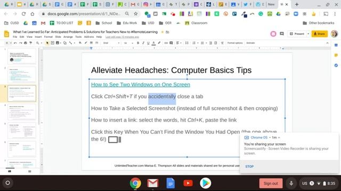The image size is (341, 191).
Task: Bookmark this page with star icon
Action: click(x=136, y=14)
